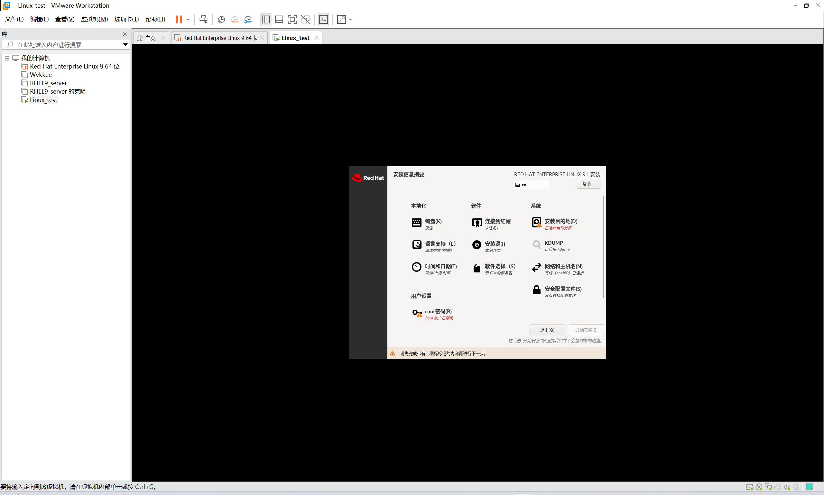Expand the stretch guest dropdown arrow
The width and height of the screenshot is (824, 495).
tap(351, 19)
